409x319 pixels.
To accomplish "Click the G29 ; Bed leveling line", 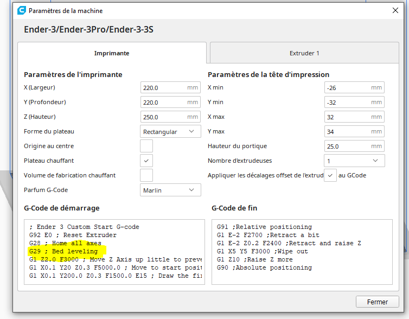I will pos(63,251).
